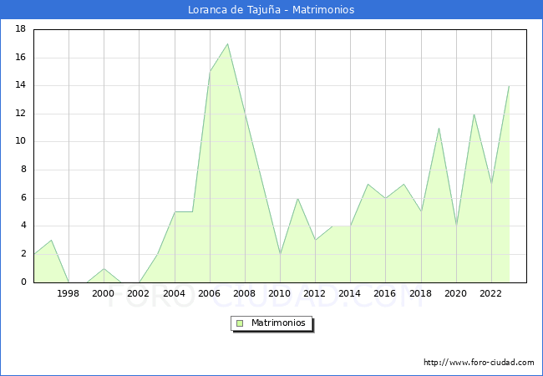The width and height of the screenshot is (543, 376).
Task: Click the 4 y-axis label
Action: [x=23, y=226]
